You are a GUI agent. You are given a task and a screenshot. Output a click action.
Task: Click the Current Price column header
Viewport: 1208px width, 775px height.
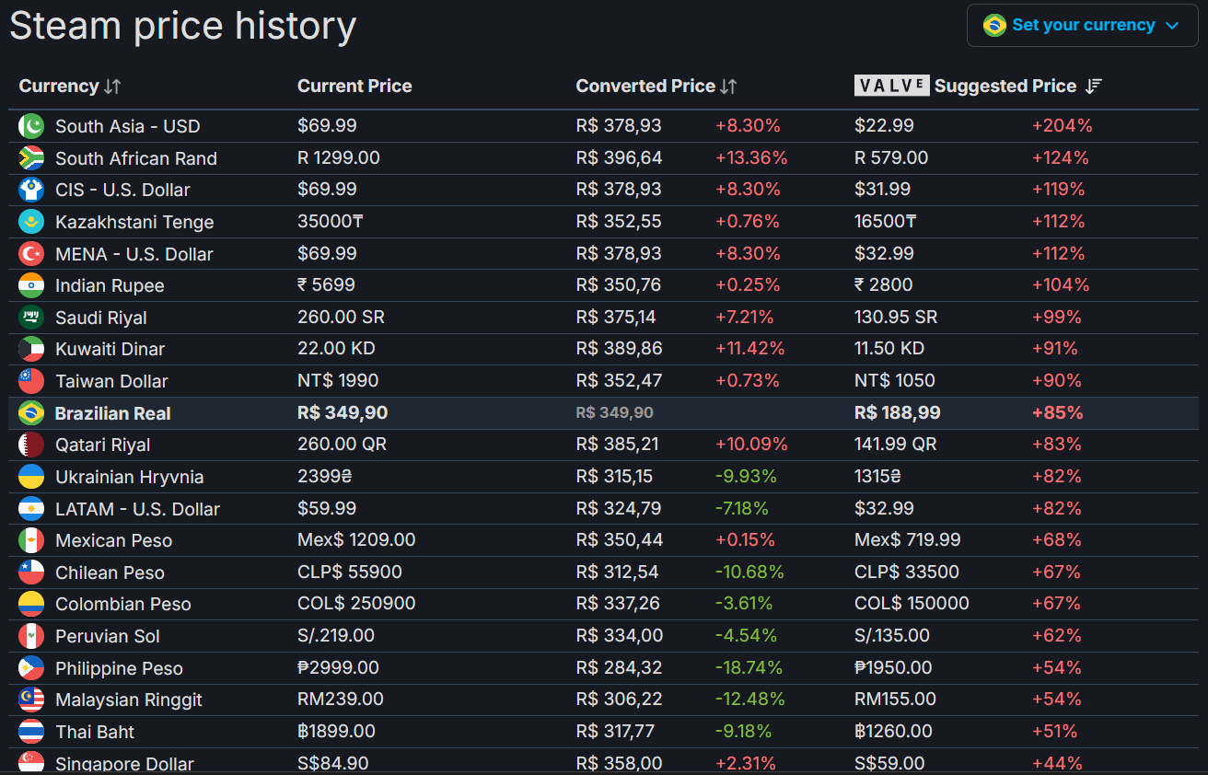pyautogui.click(x=354, y=86)
